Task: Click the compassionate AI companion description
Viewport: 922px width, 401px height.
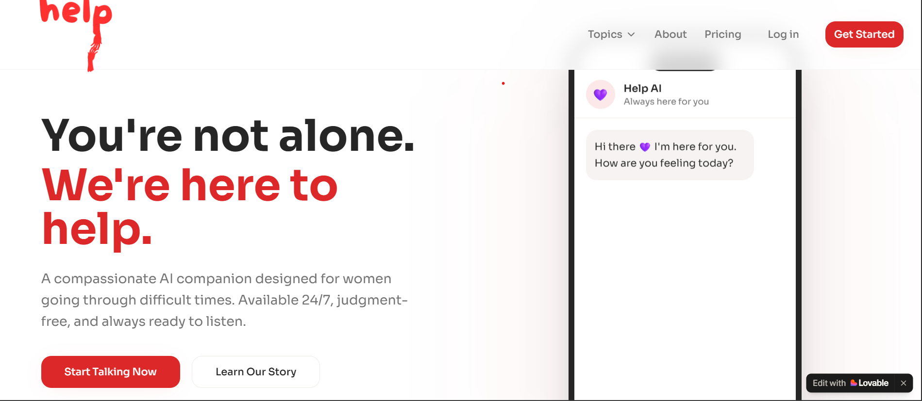Action: (224, 300)
